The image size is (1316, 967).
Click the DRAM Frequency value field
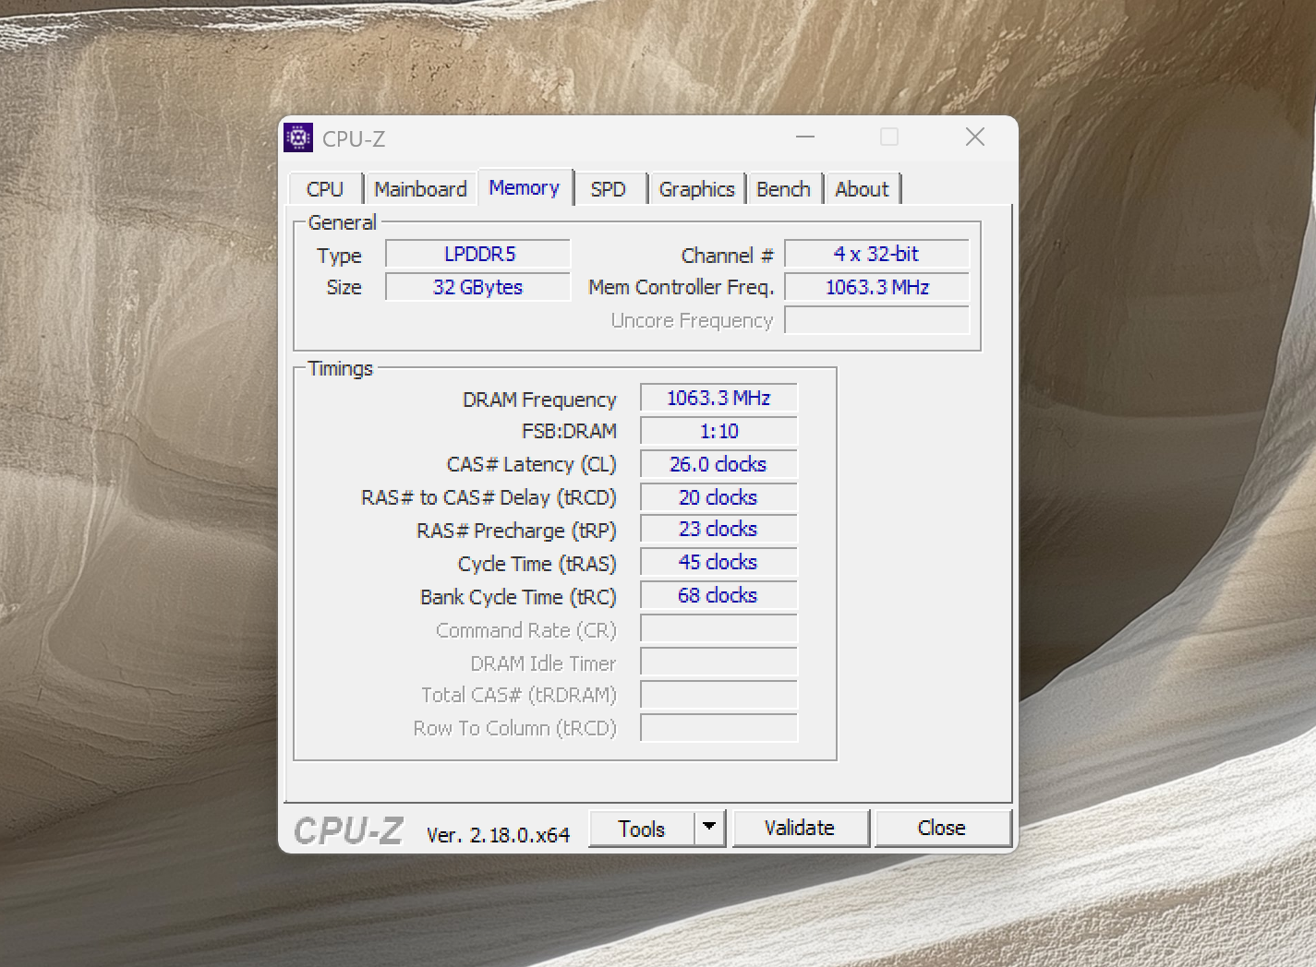[x=718, y=398]
